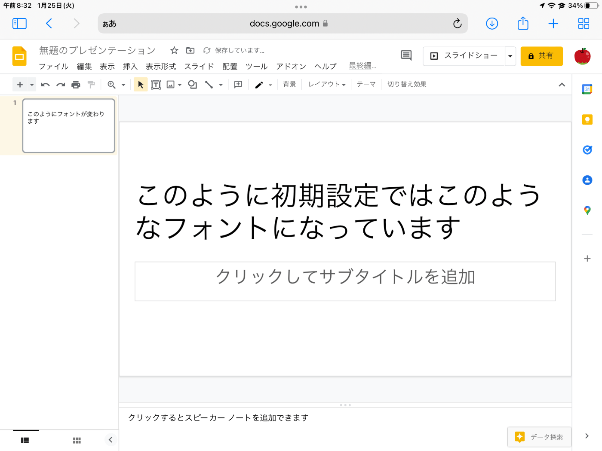Select the arrow cursor tool
The width and height of the screenshot is (602, 451).
(x=141, y=85)
